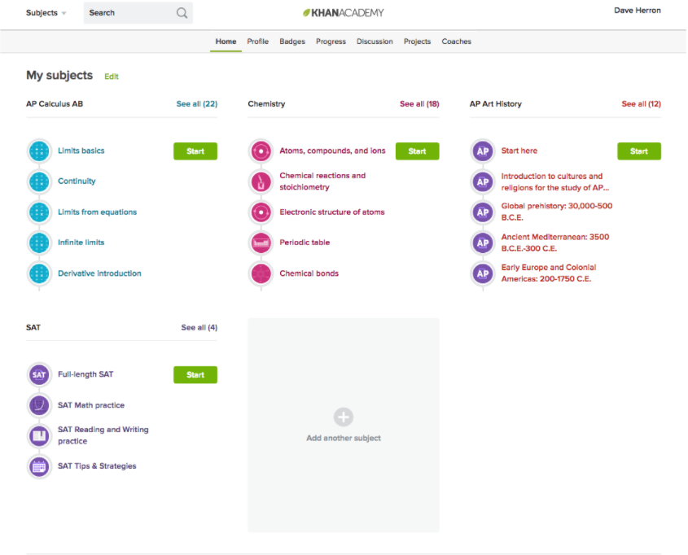Switch to the Profile tab
688x555 pixels.
(x=257, y=42)
